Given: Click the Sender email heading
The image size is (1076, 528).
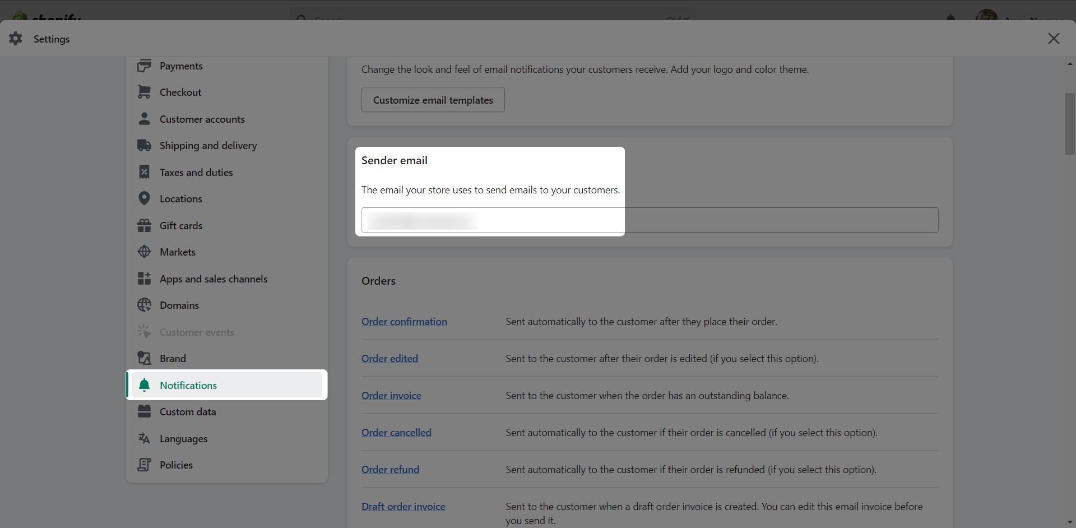Looking at the screenshot, I should click(x=395, y=160).
